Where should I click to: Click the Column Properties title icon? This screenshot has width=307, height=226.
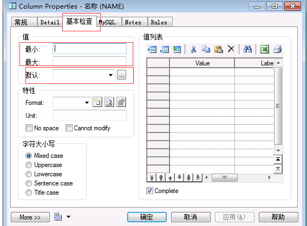pyautogui.click(x=12, y=6)
